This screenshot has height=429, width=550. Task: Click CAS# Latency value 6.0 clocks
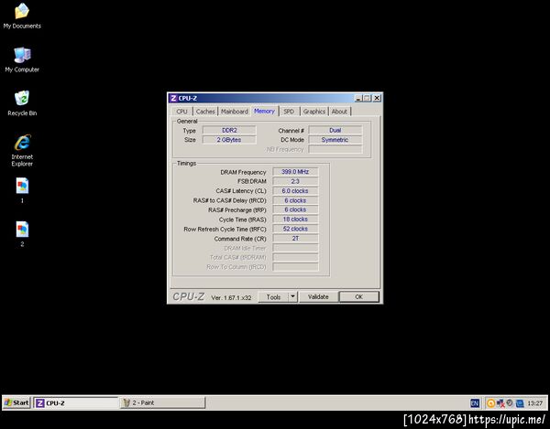[x=295, y=190]
